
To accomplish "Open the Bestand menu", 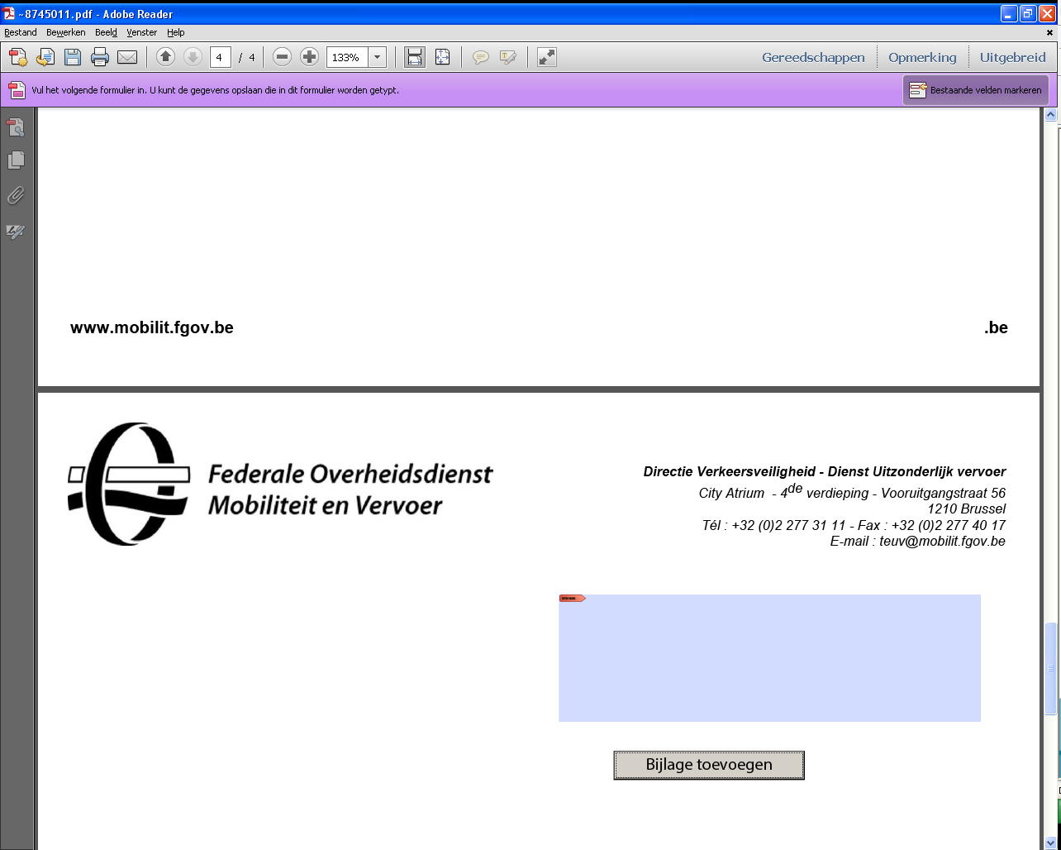I will [x=21, y=32].
